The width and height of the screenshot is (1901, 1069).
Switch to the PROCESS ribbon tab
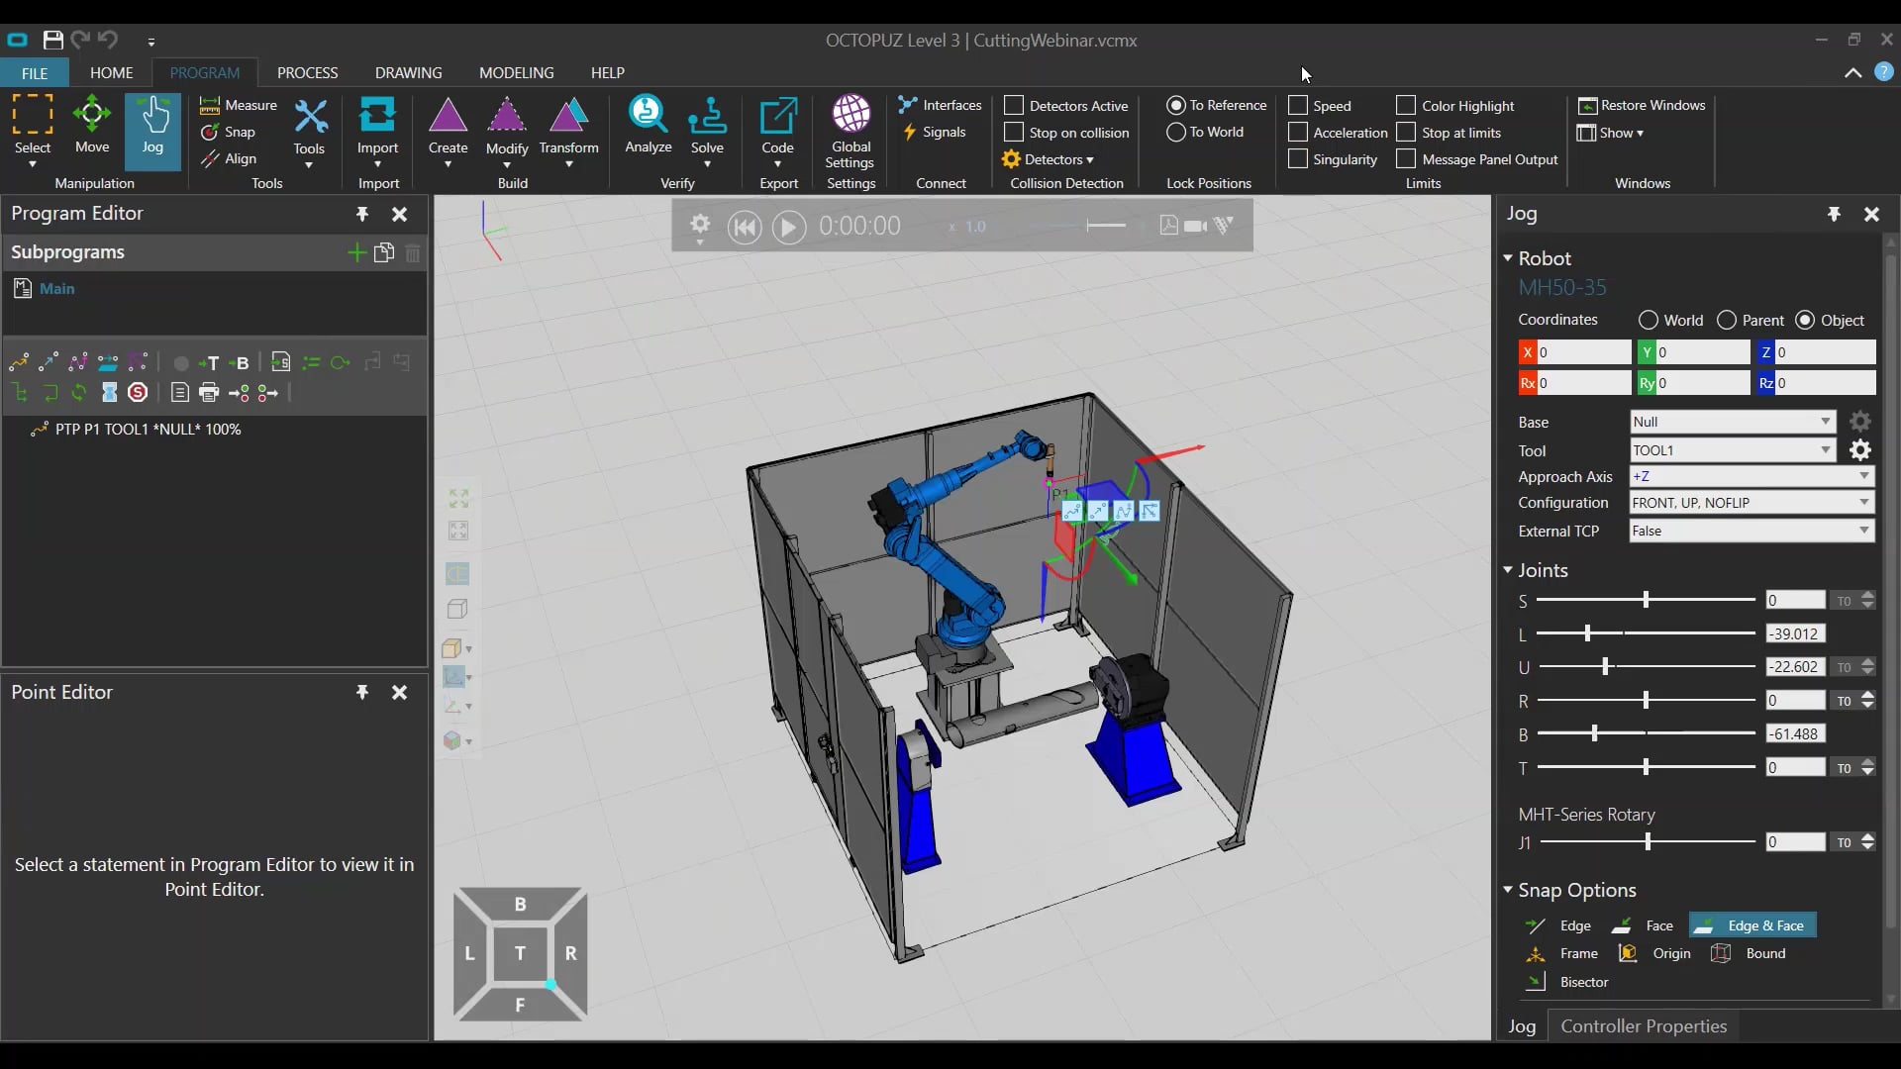click(x=307, y=73)
